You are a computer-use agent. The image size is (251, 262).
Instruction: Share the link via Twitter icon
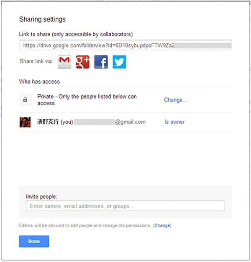(119, 62)
